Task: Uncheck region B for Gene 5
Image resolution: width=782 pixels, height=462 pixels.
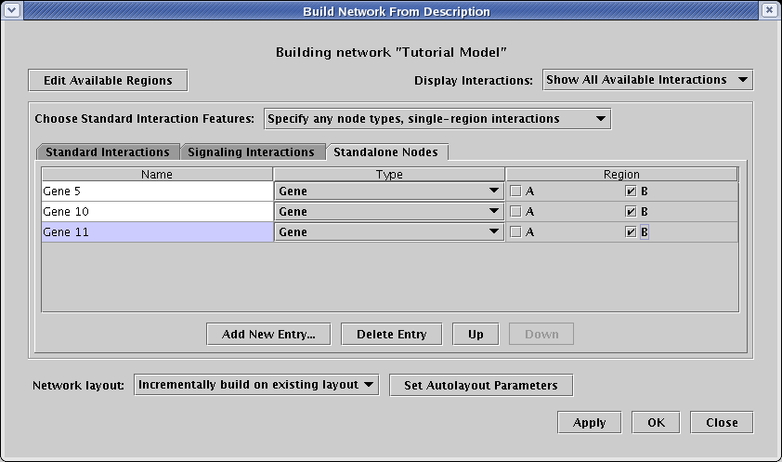Action: [632, 191]
